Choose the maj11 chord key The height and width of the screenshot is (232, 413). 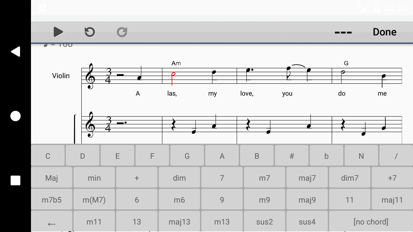point(392,199)
